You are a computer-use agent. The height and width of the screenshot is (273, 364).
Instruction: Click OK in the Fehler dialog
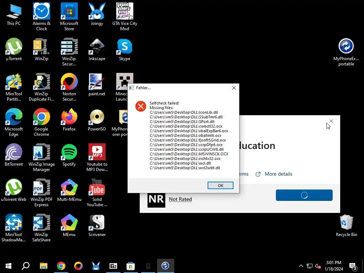[x=220, y=186]
